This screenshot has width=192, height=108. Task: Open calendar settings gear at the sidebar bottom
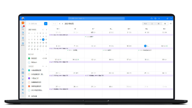point(29,96)
